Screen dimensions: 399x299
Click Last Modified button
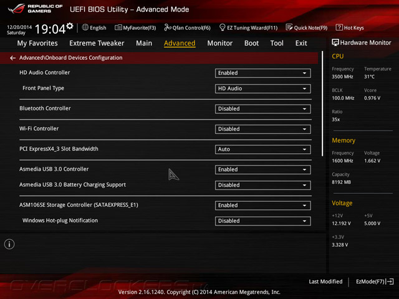[325, 282]
